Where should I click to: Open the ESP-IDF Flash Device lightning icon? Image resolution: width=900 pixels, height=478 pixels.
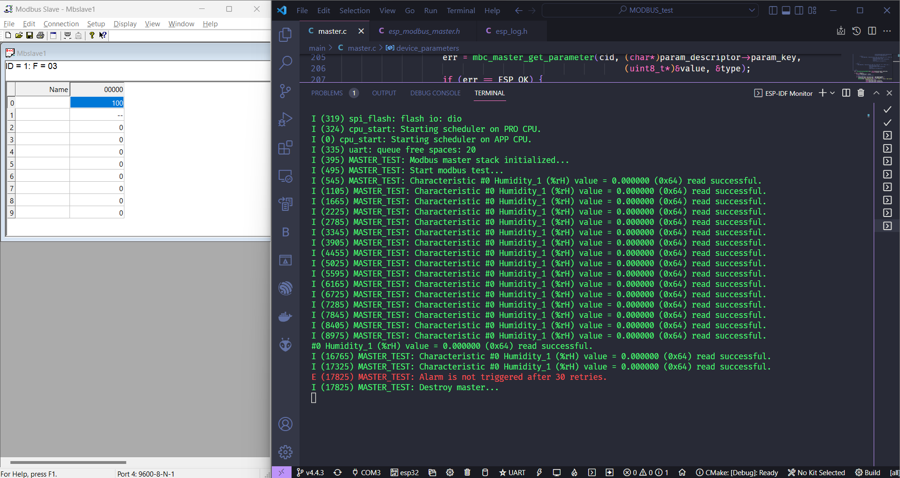coord(539,472)
